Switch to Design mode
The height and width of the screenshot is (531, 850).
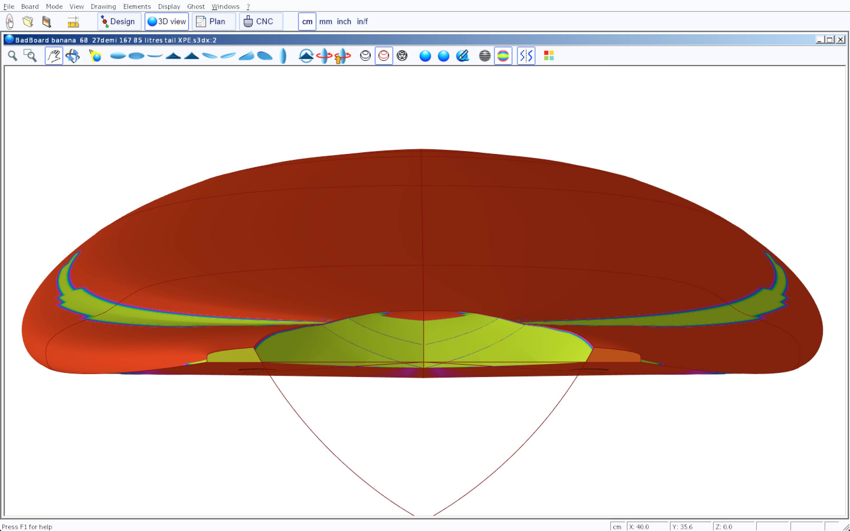click(x=119, y=22)
